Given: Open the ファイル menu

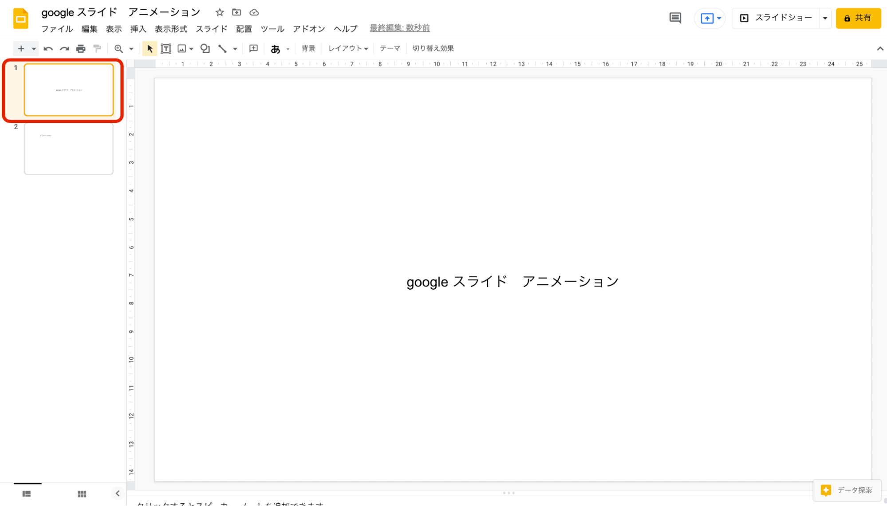Looking at the screenshot, I should pyautogui.click(x=57, y=29).
